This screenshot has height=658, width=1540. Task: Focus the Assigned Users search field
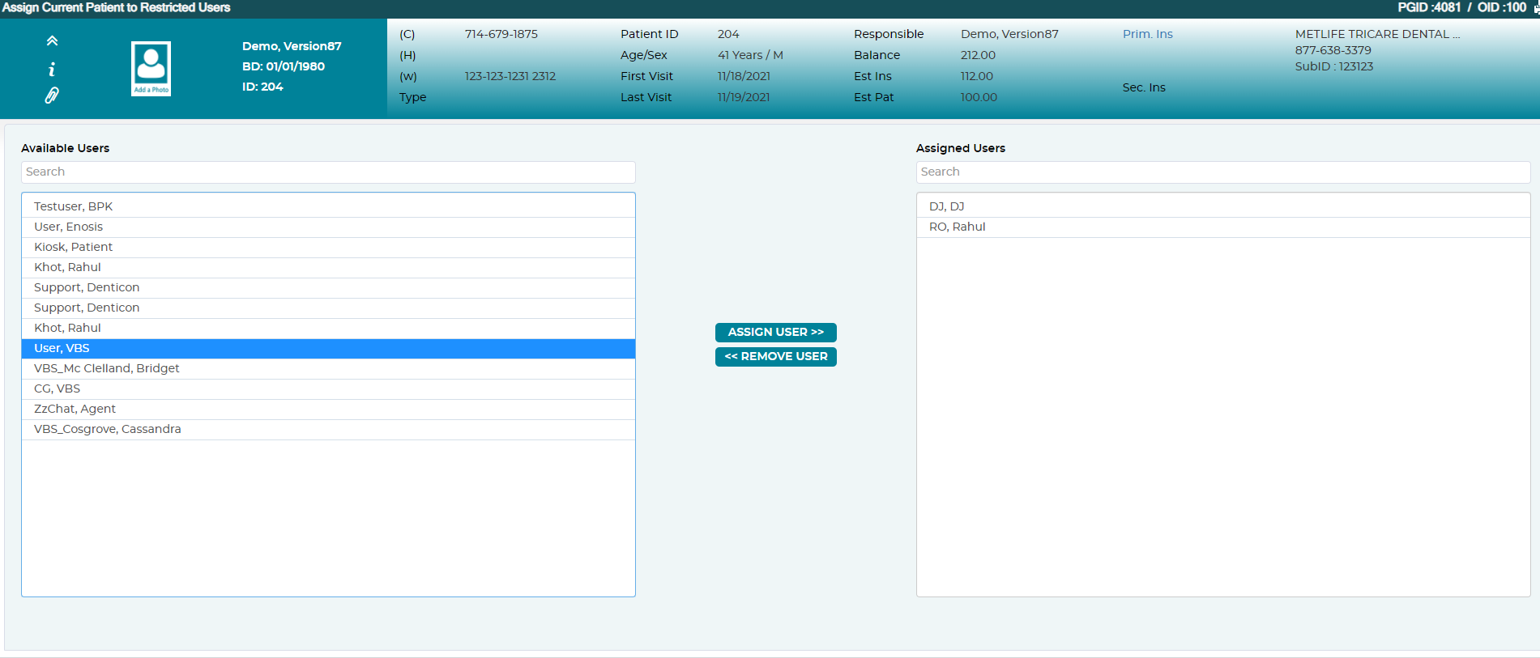[1223, 172]
